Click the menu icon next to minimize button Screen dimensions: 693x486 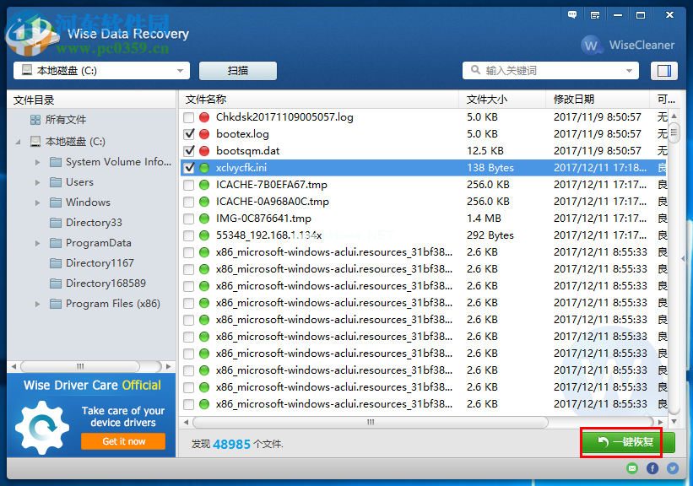597,14
